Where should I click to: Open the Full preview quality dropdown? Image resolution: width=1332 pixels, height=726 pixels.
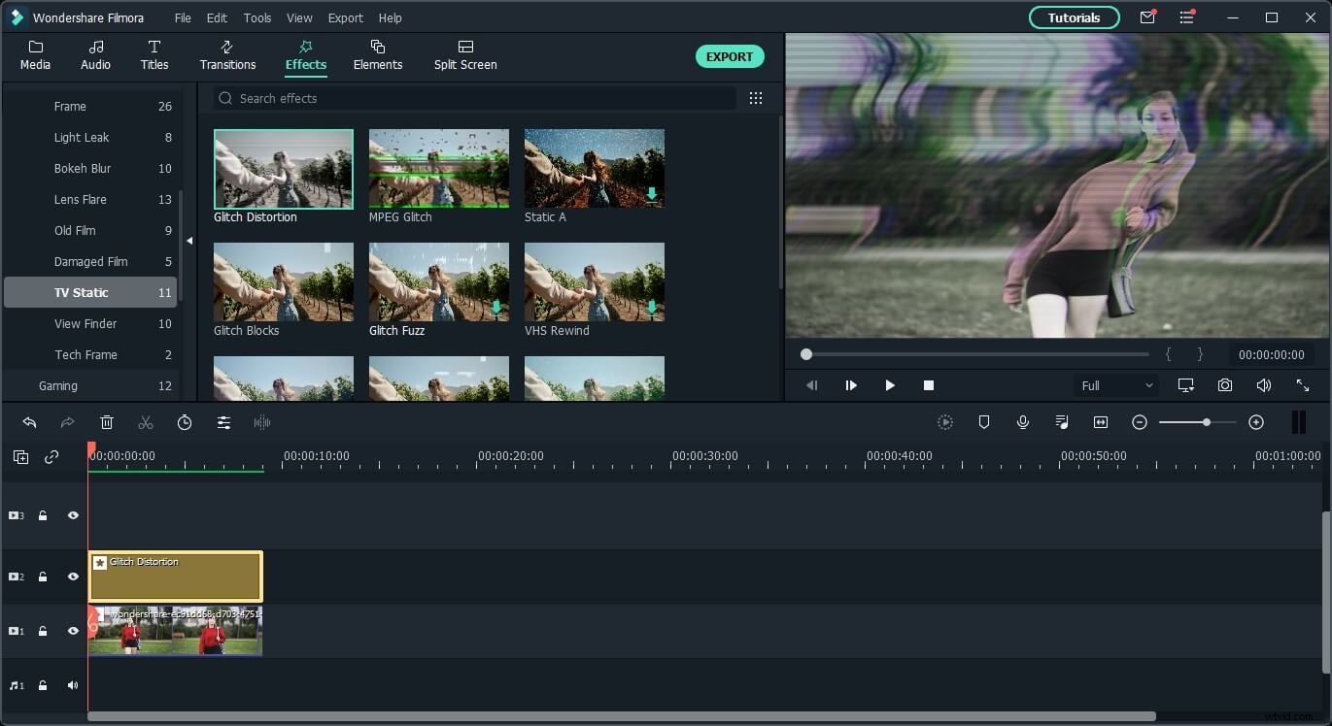pyautogui.click(x=1114, y=385)
